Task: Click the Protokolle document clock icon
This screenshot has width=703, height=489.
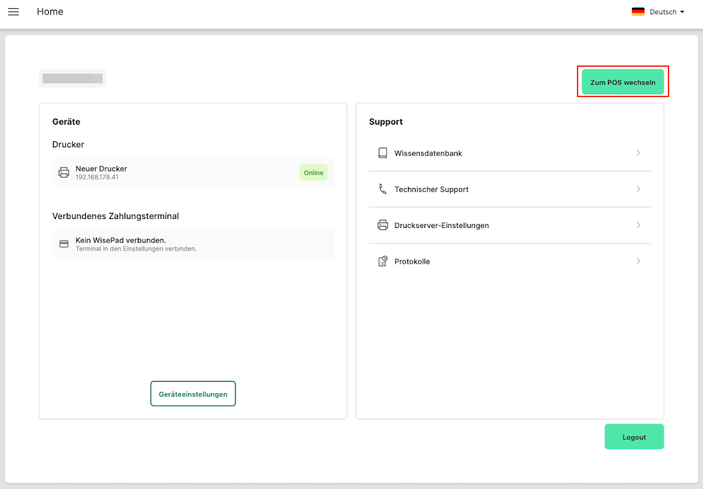Action: pos(383,261)
